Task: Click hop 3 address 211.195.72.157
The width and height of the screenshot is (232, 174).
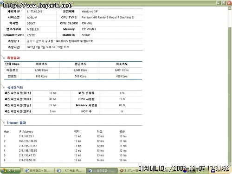Action: [x=28, y=146]
